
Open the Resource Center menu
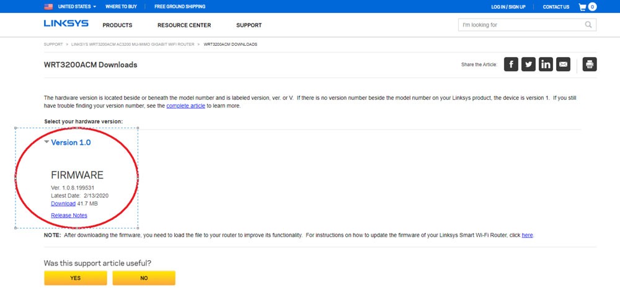point(184,25)
